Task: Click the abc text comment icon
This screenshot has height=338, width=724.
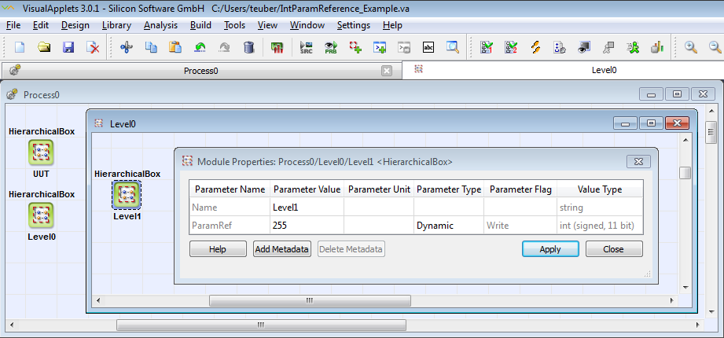Action: click(x=428, y=47)
